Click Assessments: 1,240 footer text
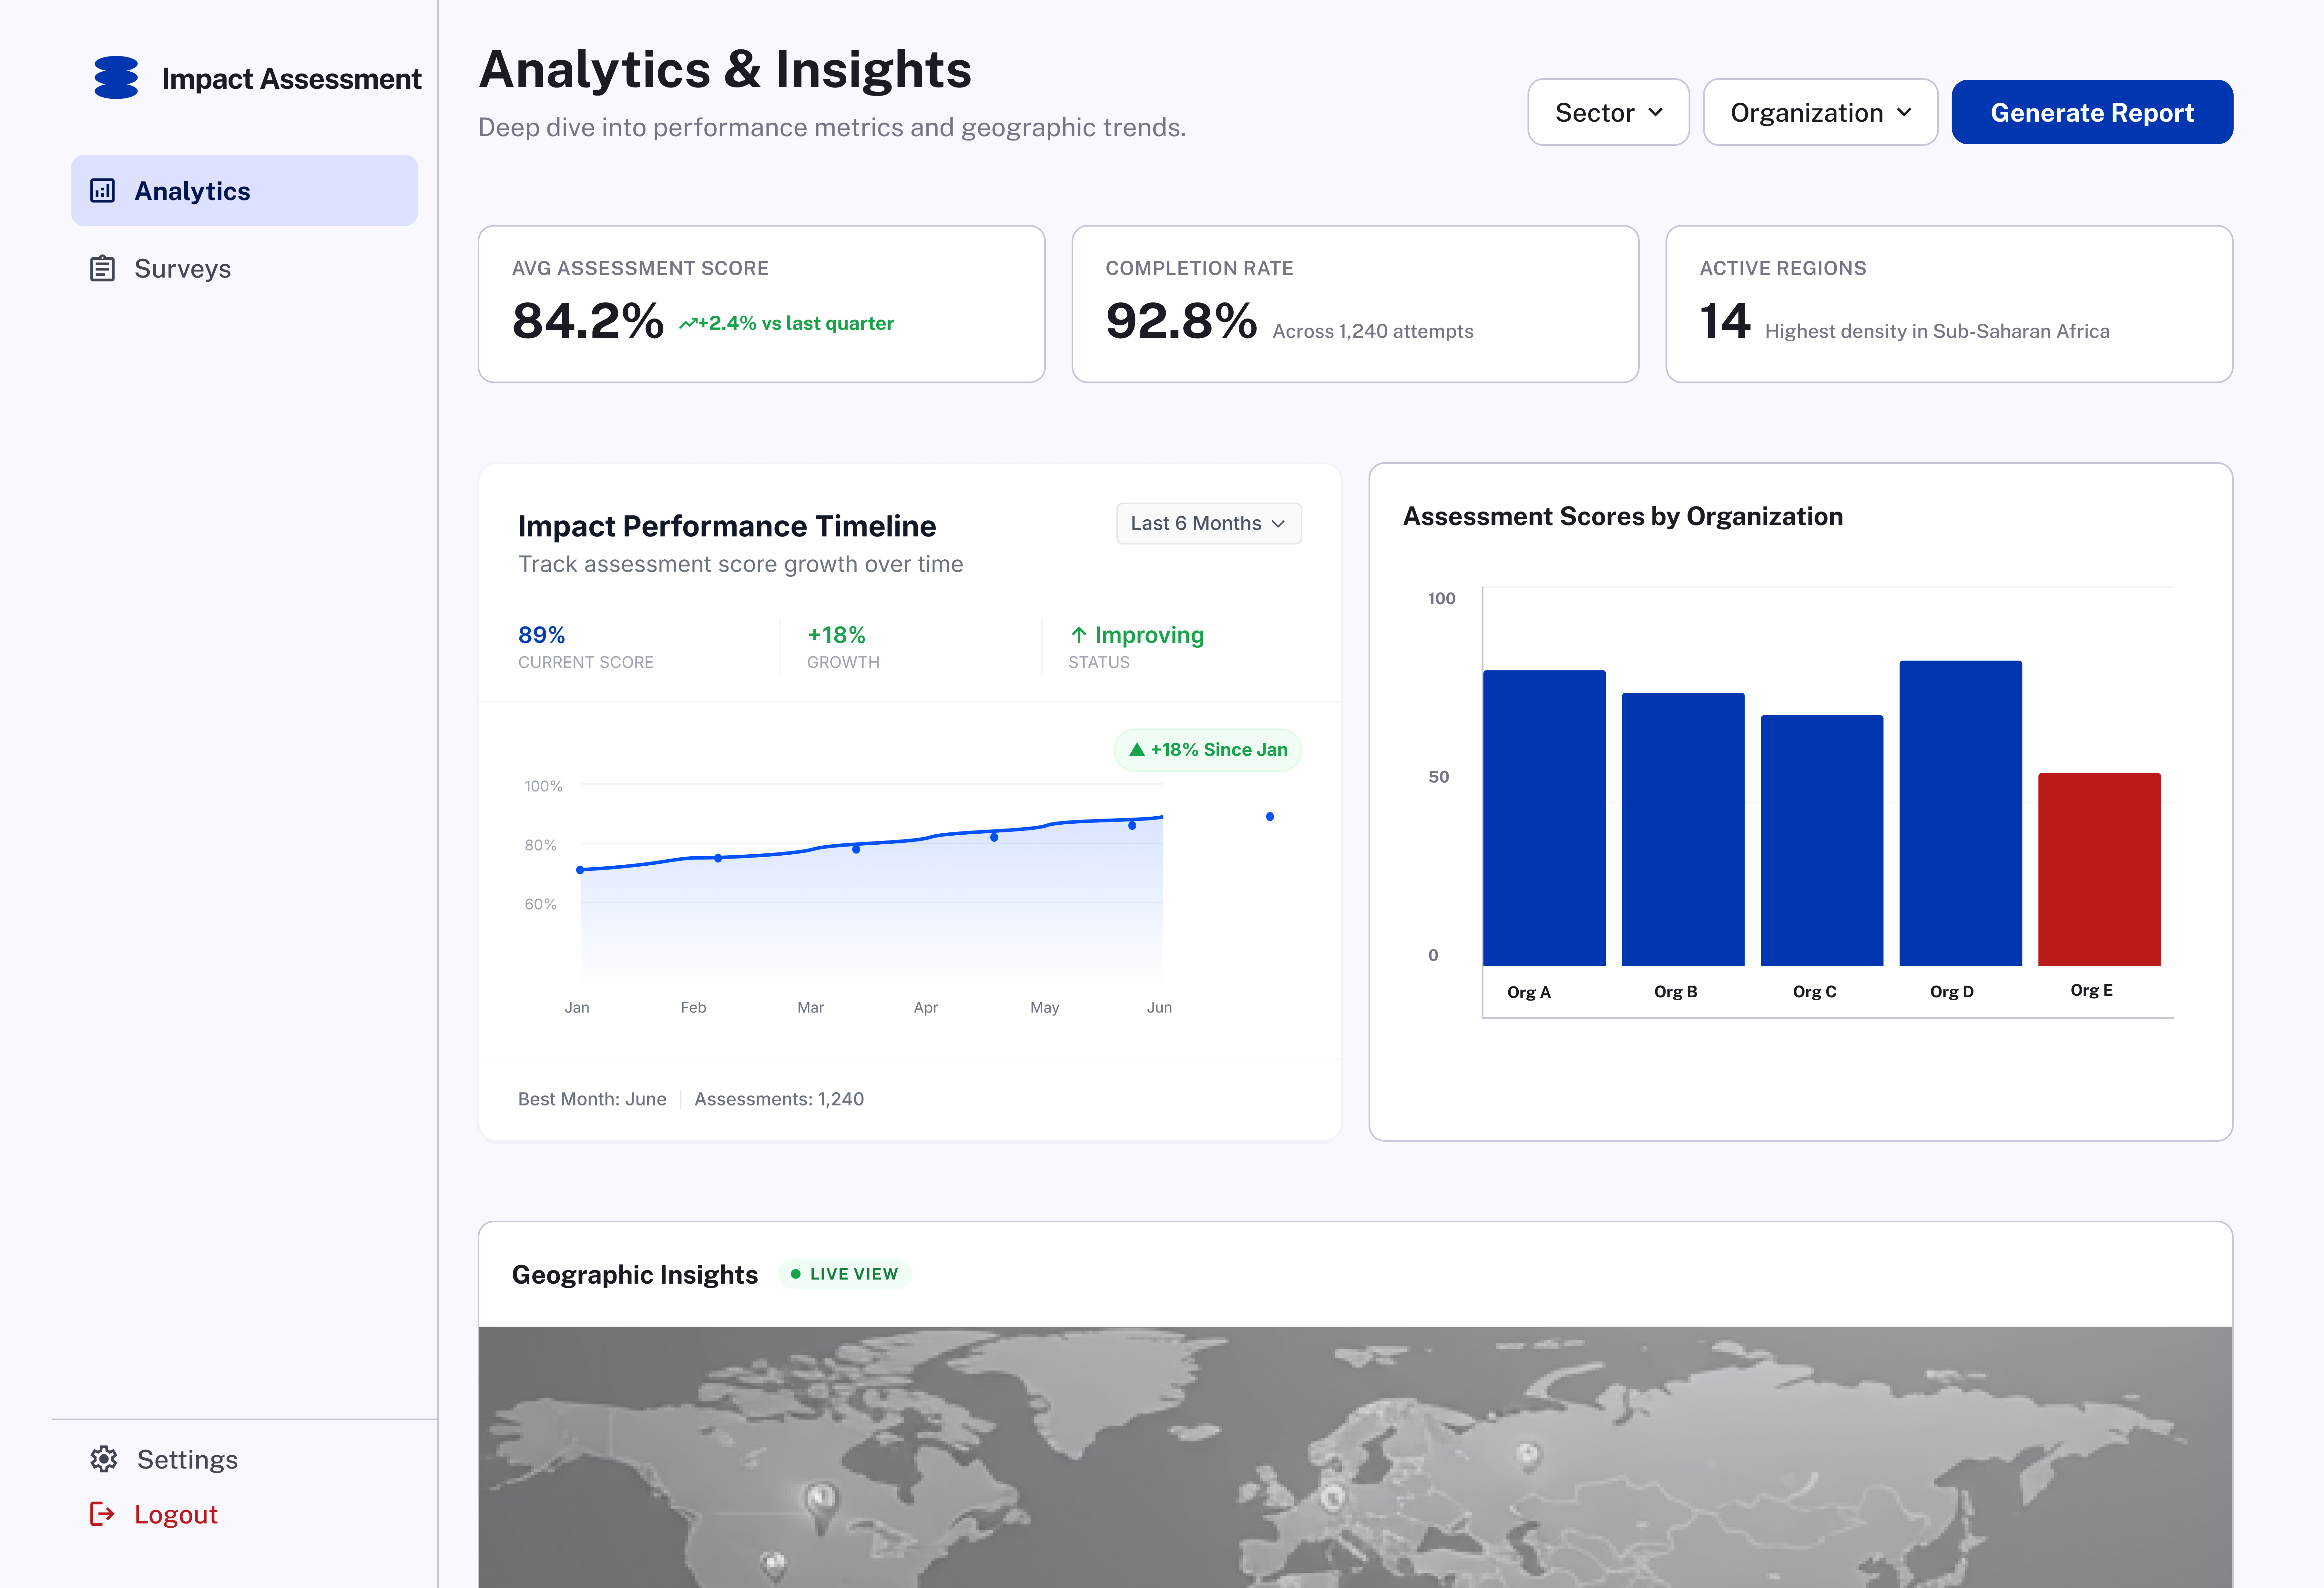Viewport: 2324px width, 1588px height. 779,1099
